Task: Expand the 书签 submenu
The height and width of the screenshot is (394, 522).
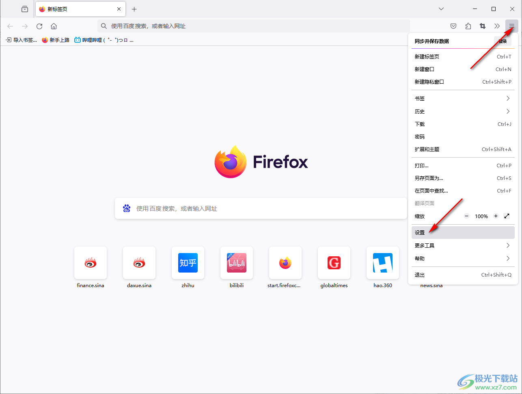Action: coord(463,99)
